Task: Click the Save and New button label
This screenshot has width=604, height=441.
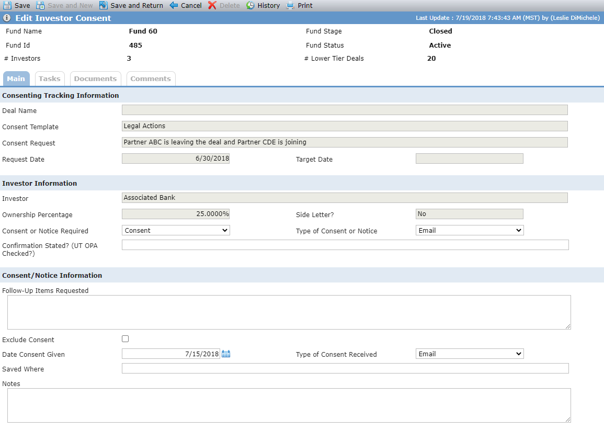Action: pos(70,5)
